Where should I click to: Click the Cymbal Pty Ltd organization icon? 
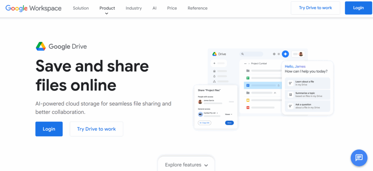(200, 114)
